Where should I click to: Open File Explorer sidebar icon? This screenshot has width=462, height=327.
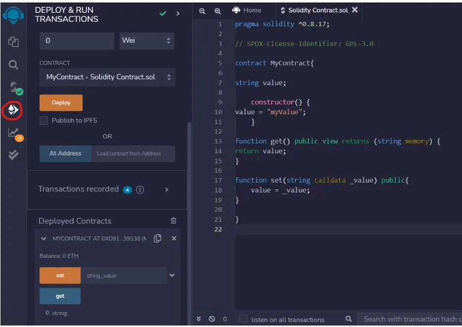coord(13,42)
